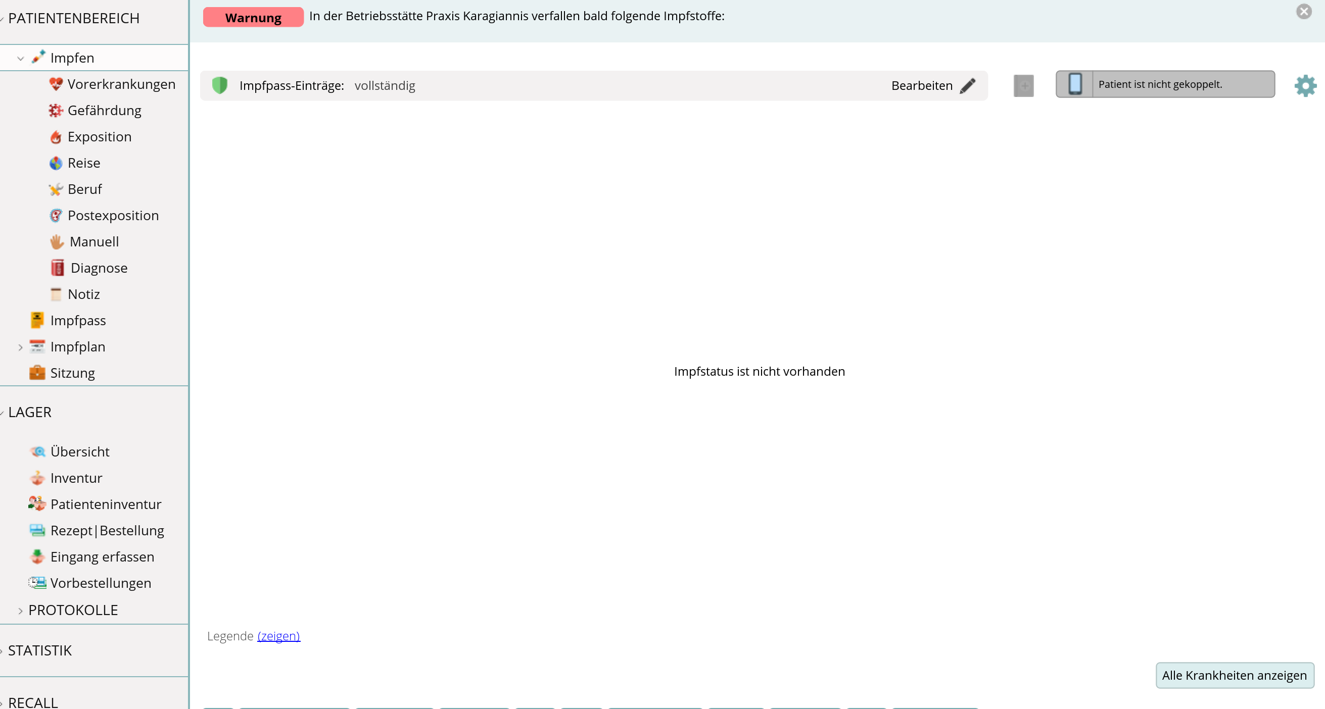
Task: Expand the Impfplan tree node
Action: tap(21, 347)
